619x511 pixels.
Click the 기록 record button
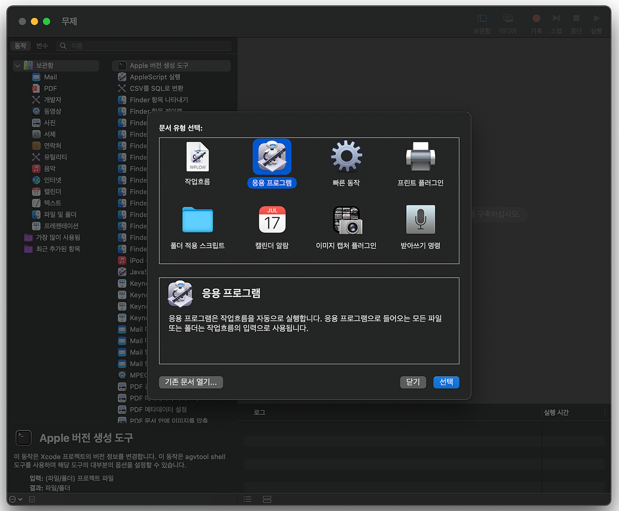pos(536,23)
